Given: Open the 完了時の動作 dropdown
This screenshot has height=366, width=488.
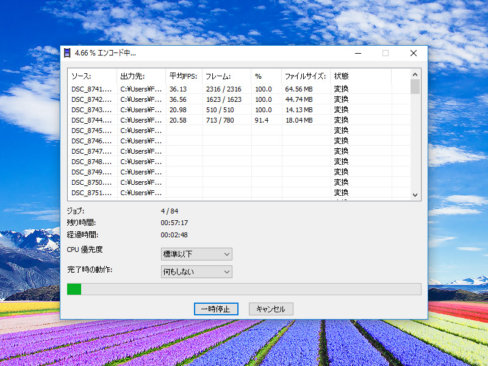Looking at the screenshot, I should tap(196, 271).
